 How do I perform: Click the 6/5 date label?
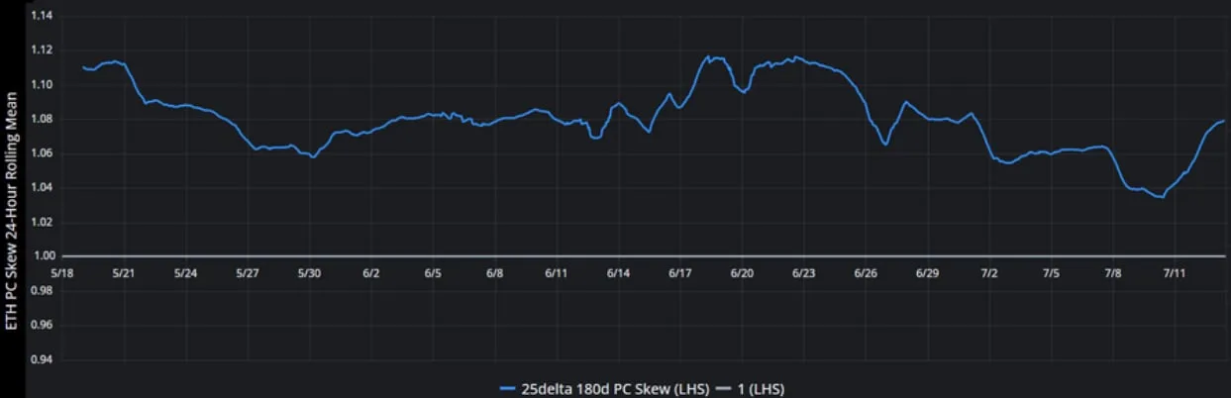coord(433,272)
